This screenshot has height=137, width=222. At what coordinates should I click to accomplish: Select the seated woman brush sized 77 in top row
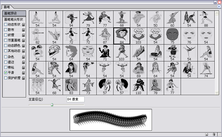tap(105, 19)
